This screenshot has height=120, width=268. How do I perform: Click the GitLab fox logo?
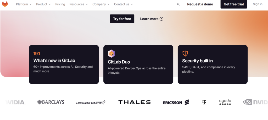pos(5,4)
